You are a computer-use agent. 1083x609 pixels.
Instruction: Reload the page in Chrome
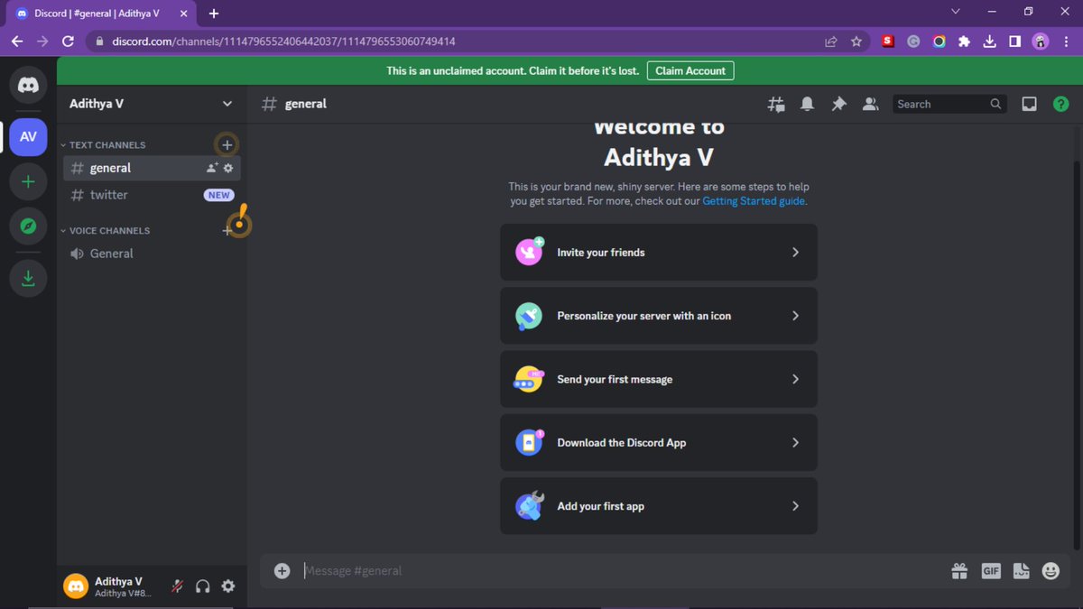(x=68, y=42)
